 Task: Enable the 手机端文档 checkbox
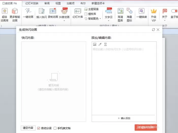pos(55,128)
